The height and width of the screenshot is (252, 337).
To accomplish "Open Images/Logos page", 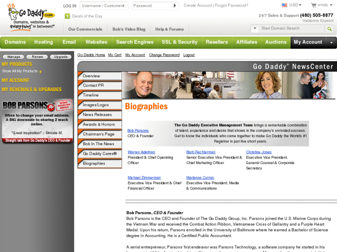I will point(100,105).
